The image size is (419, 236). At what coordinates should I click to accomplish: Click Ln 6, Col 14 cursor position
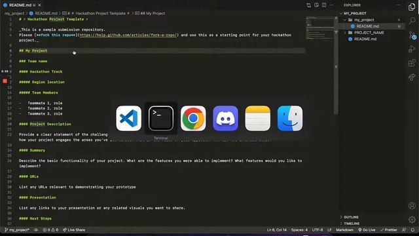tap(277, 230)
